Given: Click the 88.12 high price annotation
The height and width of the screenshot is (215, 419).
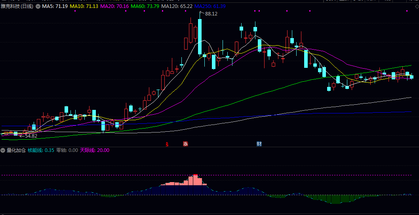Looking at the screenshot, I should click(x=211, y=14).
